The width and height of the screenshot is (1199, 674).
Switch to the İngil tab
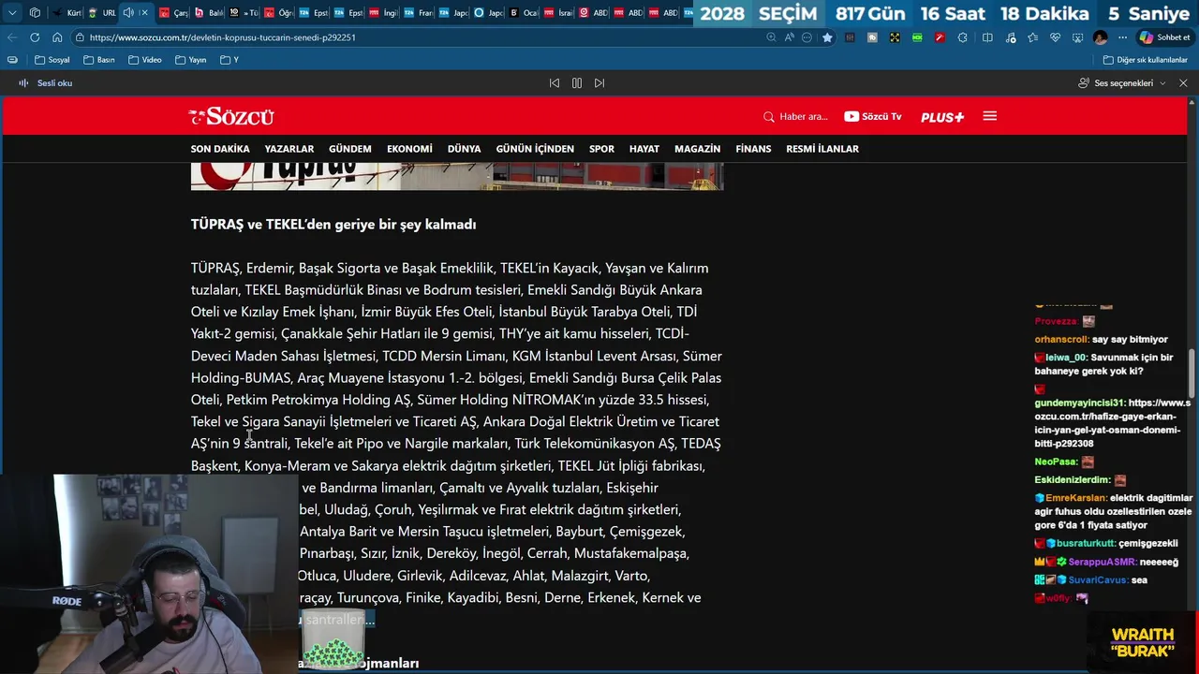tap(383, 13)
